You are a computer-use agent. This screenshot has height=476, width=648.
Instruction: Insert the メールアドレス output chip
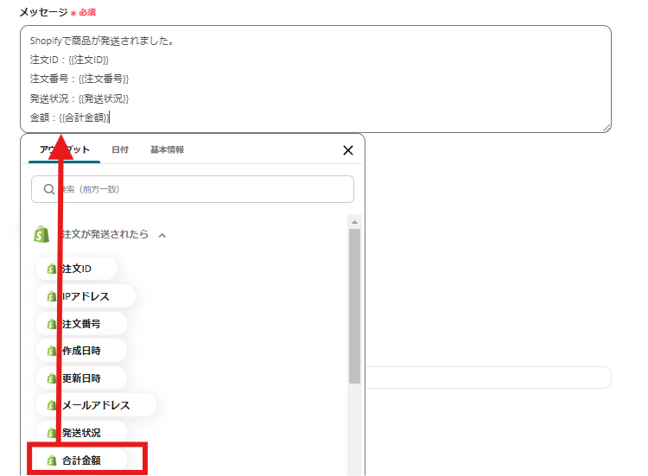[x=96, y=405]
